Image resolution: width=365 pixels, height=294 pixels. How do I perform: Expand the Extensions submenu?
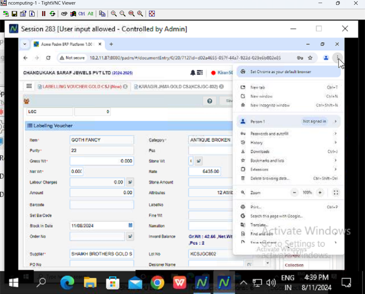click(x=289, y=170)
